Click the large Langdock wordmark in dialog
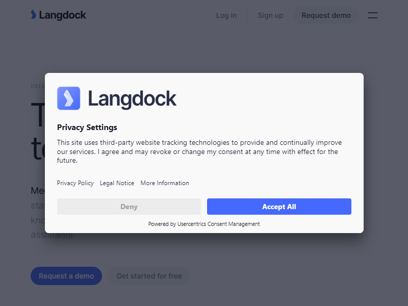The image size is (408, 306). 132,98
